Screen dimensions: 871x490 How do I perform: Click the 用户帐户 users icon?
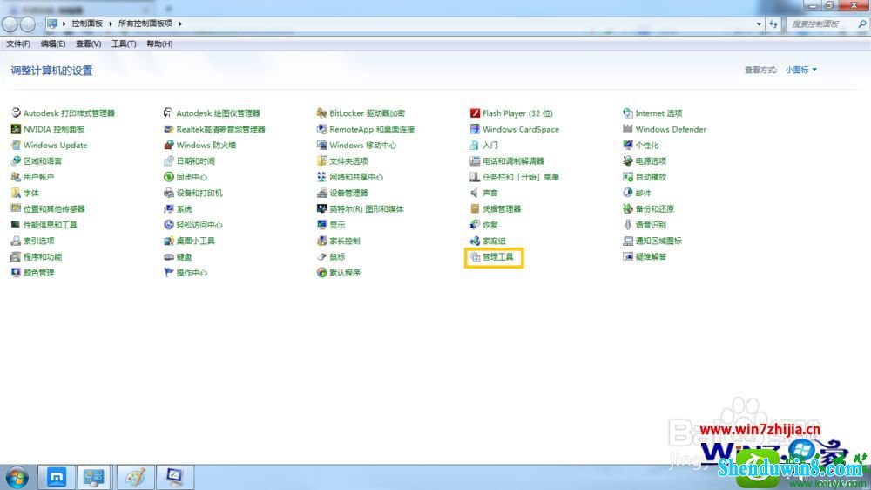16,177
